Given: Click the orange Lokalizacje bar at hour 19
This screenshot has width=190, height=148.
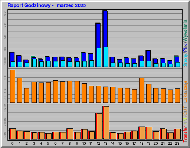Looking at the screenshot, I should (x=149, y=93).
